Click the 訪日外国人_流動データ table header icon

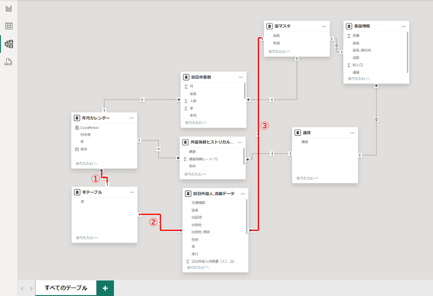(188, 194)
